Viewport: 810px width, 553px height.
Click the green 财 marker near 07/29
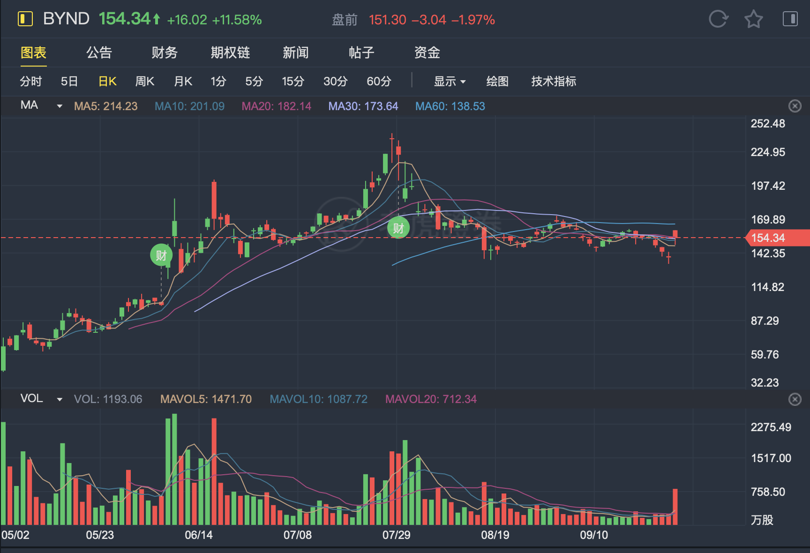click(398, 228)
